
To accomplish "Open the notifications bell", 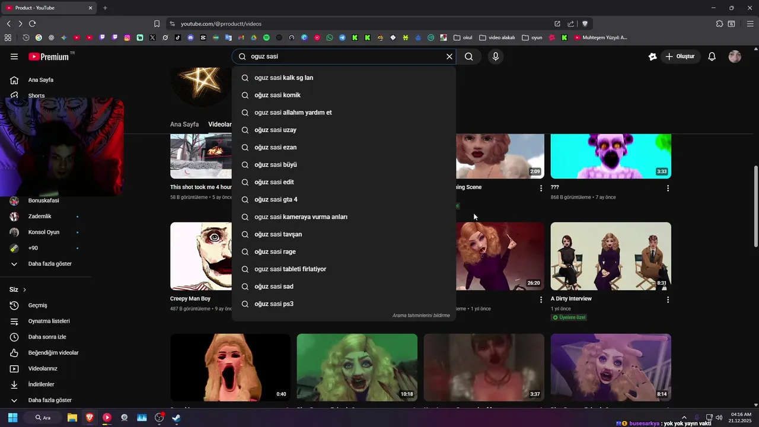I will pyautogui.click(x=712, y=56).
